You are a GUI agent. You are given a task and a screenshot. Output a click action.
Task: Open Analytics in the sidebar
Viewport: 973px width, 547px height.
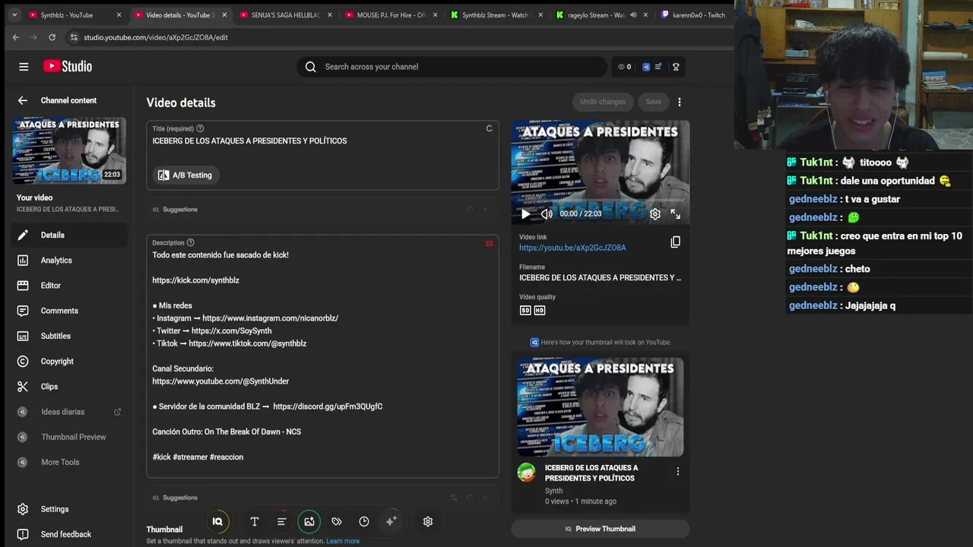click(x=68, y=261)
